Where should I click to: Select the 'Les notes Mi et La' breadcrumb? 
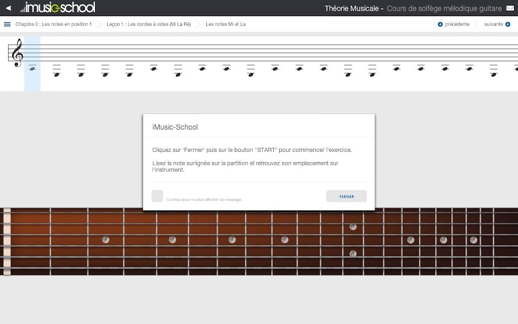pos(226,24)
